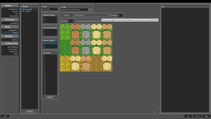Click the Unit Height value field
The height and width of the screenshot is (119, 211).
(120, 15)
